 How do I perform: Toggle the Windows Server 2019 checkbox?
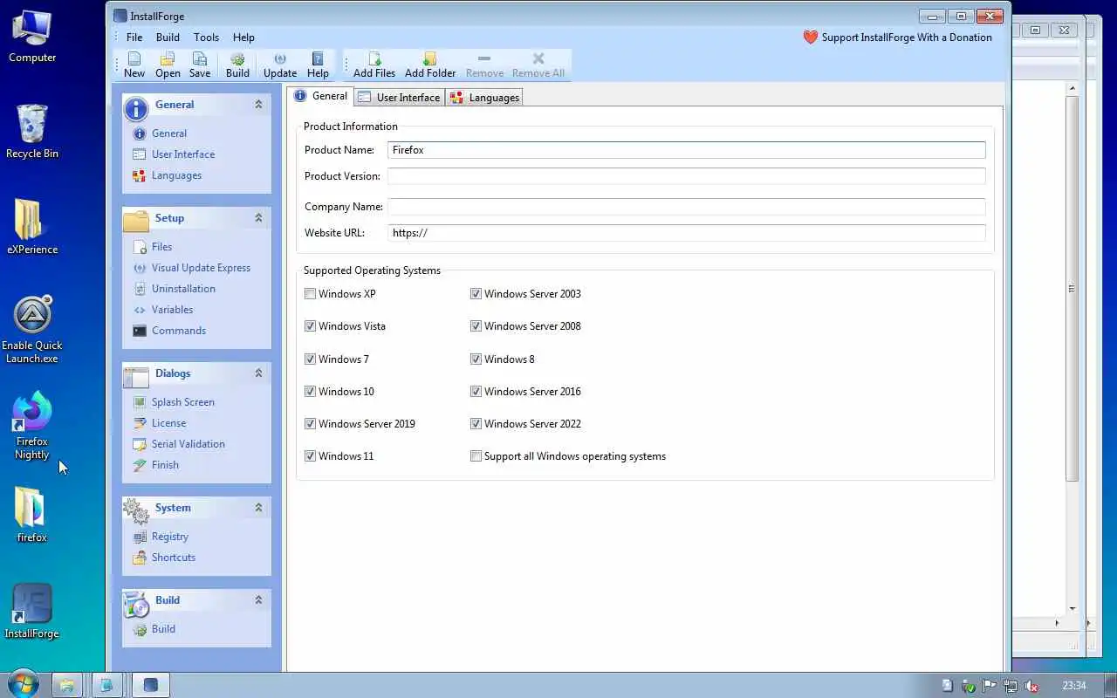pos(310,424)
